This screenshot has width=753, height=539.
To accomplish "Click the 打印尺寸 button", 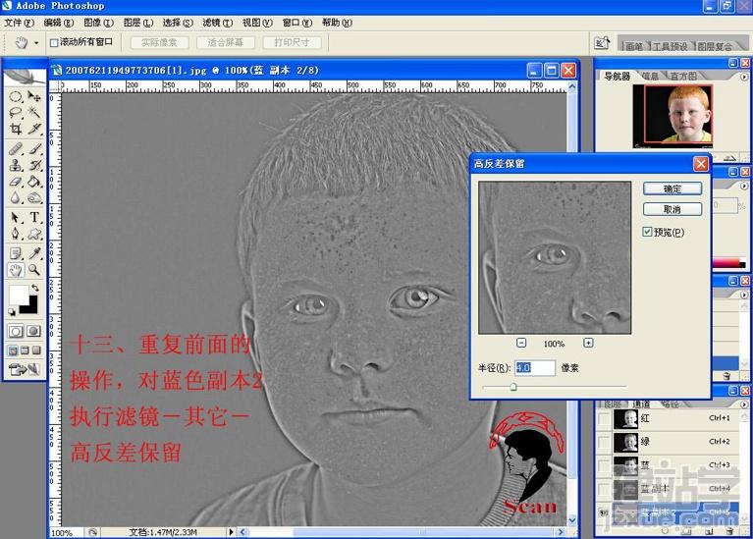I will [292, 42].
